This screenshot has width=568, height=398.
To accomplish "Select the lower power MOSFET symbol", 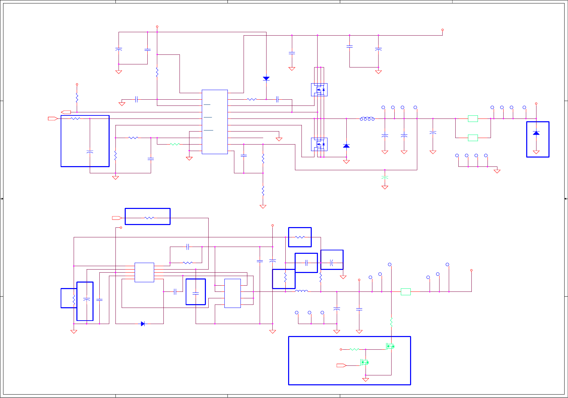I will 319,144.
